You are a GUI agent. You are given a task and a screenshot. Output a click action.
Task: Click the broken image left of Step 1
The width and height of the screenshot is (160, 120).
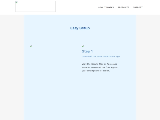pyautogui.click(x=31, y=46)
